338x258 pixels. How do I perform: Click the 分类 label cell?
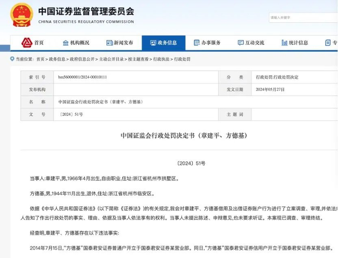pos(235,77)
